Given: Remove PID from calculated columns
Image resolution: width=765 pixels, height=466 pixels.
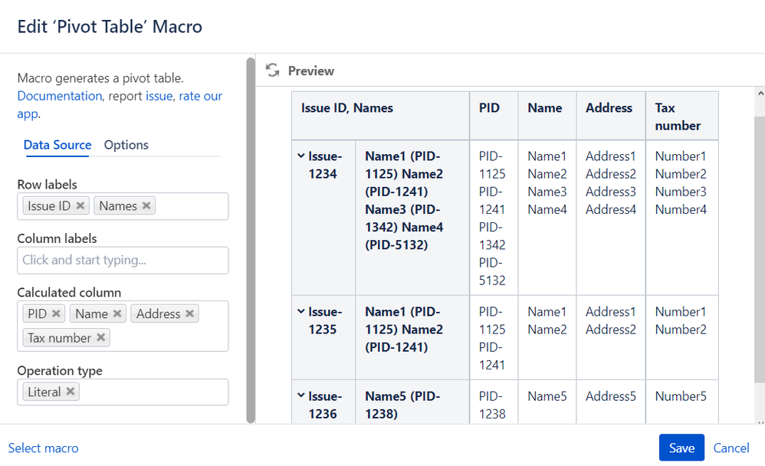Looking at the screenshot, I should [57, 314].
